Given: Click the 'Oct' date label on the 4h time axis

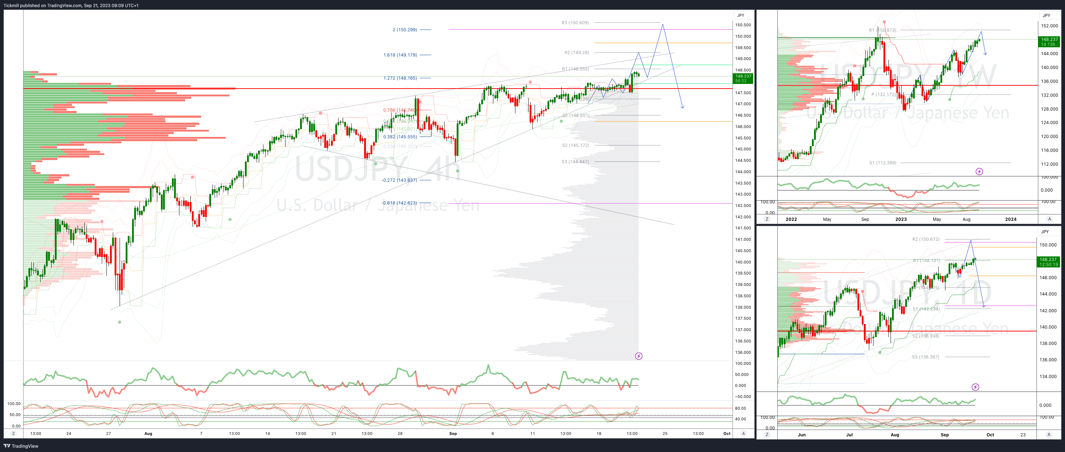Looking at the screenshot, I should pyautogui.click(x=726, y=434).
